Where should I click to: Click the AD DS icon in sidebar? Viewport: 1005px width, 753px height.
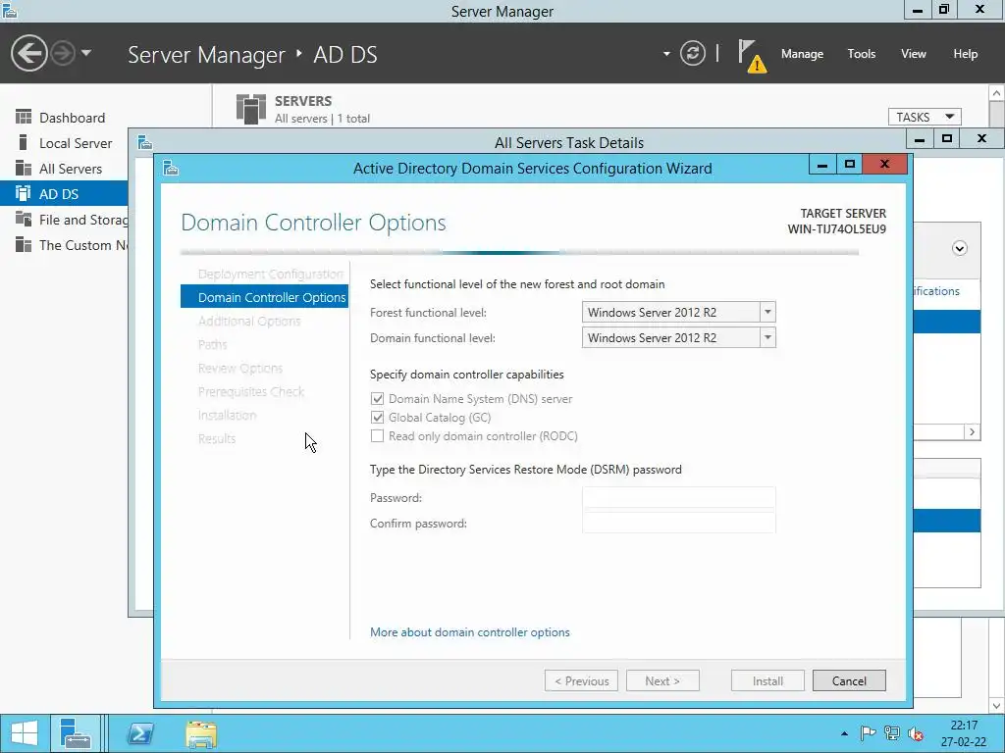click(x=24, y=193)
